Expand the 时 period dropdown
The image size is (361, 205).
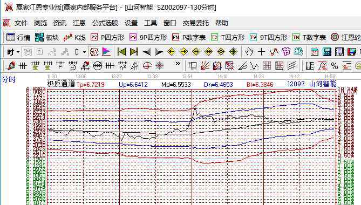[18, 52]
